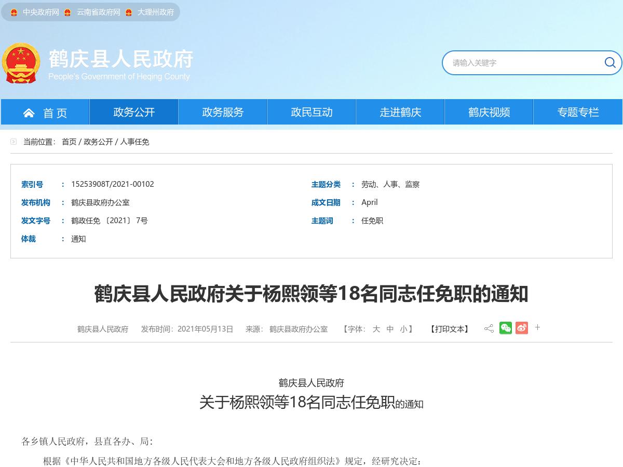Viewport: 623px width, 467px height.
Task: Share article via WeChat icon
Action: 506,328
